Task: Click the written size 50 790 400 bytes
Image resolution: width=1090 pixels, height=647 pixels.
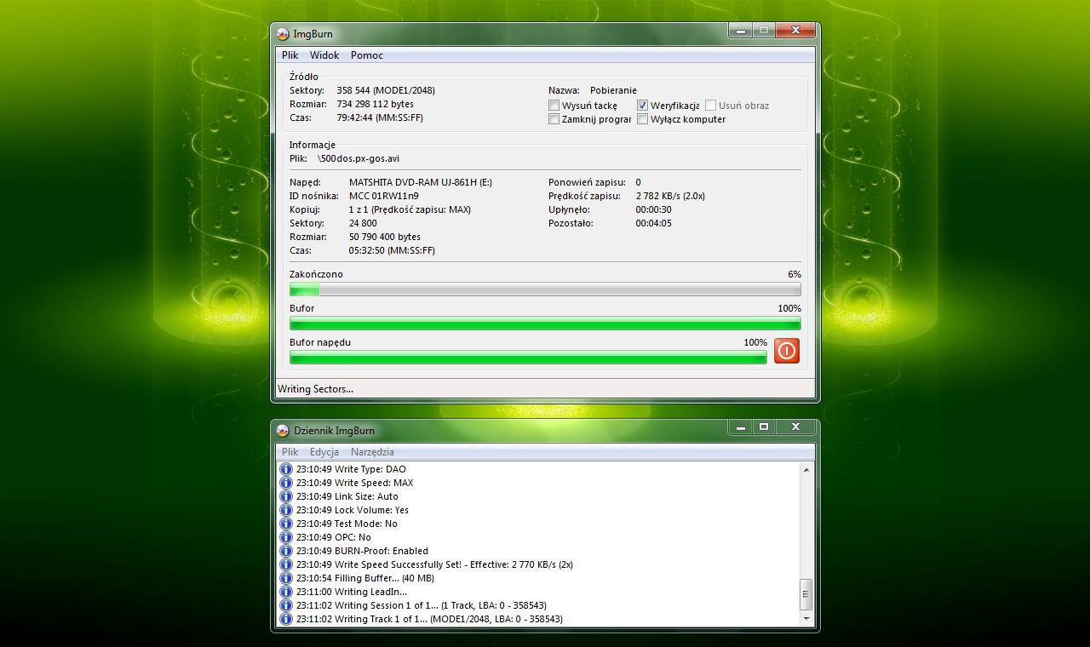Action: pyautogui.click(x=385, y=237)
